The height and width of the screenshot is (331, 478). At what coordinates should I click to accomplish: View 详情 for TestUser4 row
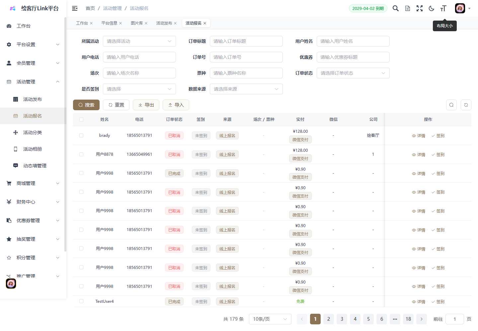[419, 302]
